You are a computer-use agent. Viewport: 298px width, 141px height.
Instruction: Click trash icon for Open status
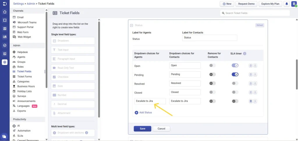[251, 66]
